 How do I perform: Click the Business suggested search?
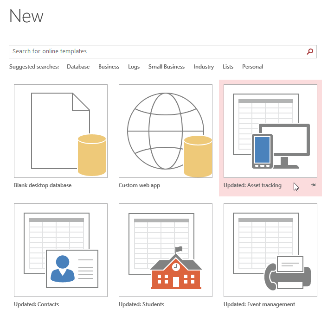(109, 67)
